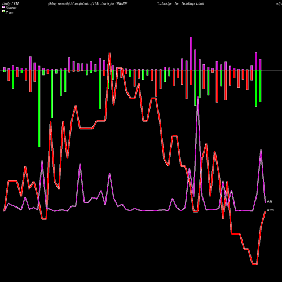
Task: Click the 0M volume axis label
Action: (x=270, y=202)
